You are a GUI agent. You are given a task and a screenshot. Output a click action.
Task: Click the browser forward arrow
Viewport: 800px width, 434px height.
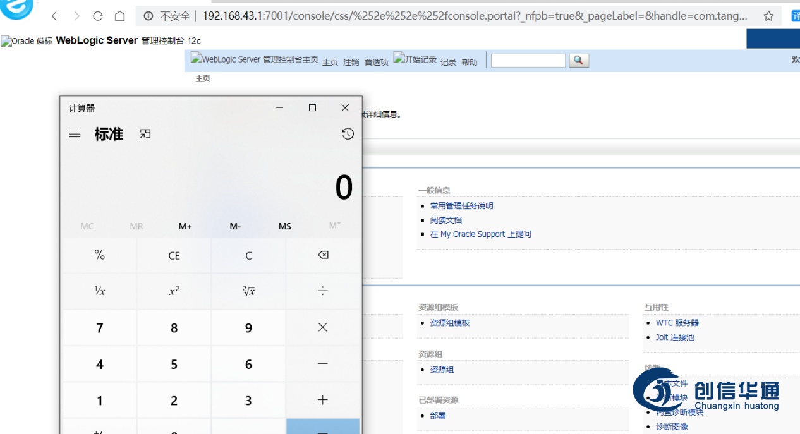[76, 16]
